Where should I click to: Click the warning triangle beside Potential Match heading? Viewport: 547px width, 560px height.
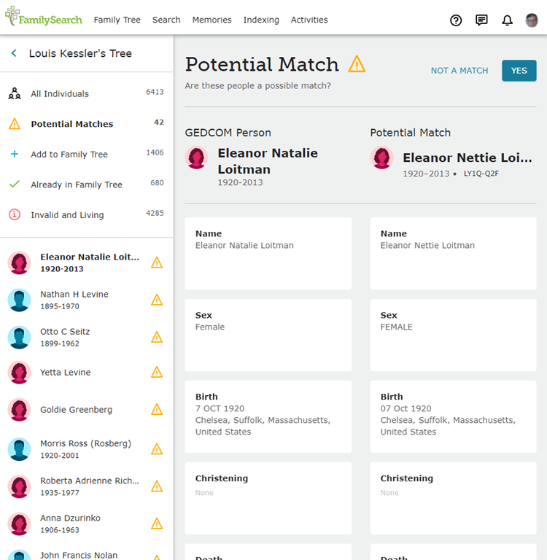(x=357, y=64)
